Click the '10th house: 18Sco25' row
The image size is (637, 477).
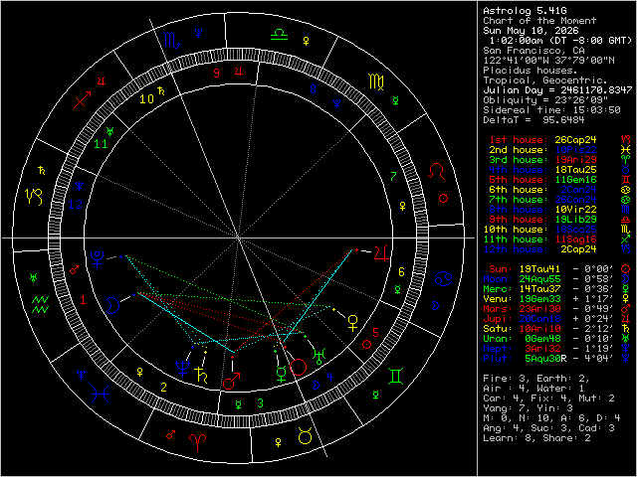(539, 230)
